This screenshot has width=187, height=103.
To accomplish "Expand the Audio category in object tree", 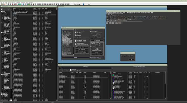I will point(1,22).
